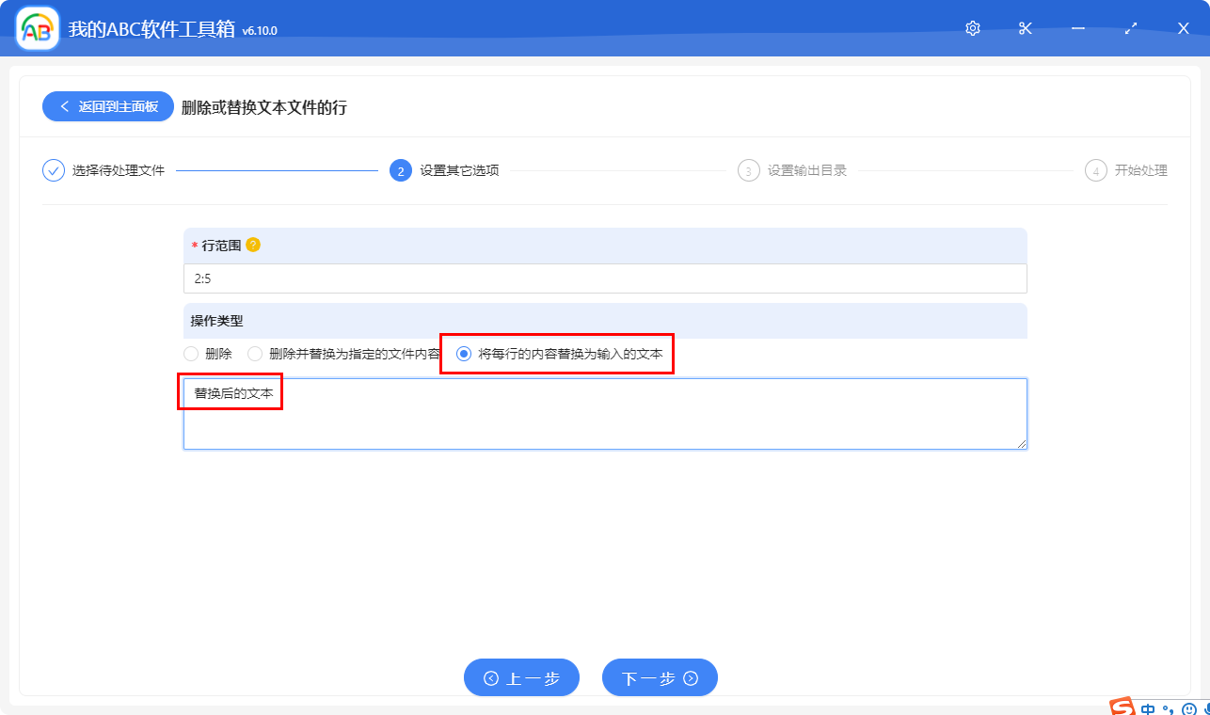1210x715 pixels.
Task: Activate the scissors screenshot tool in title bar
Action: coord(1025,28)
